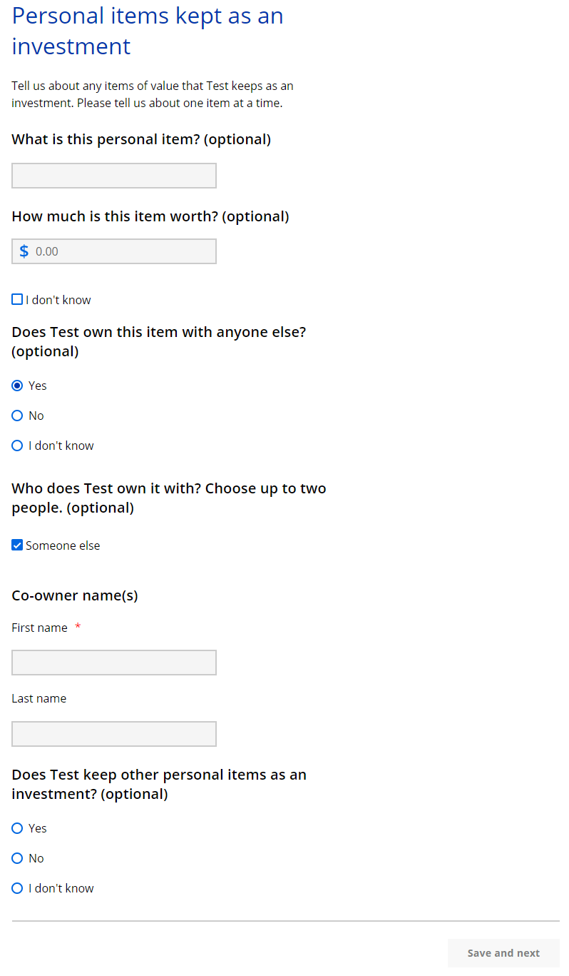Click the dollar sign icon in worth field
This screenshot has width=569, height=976.
(x=24, y=251)
